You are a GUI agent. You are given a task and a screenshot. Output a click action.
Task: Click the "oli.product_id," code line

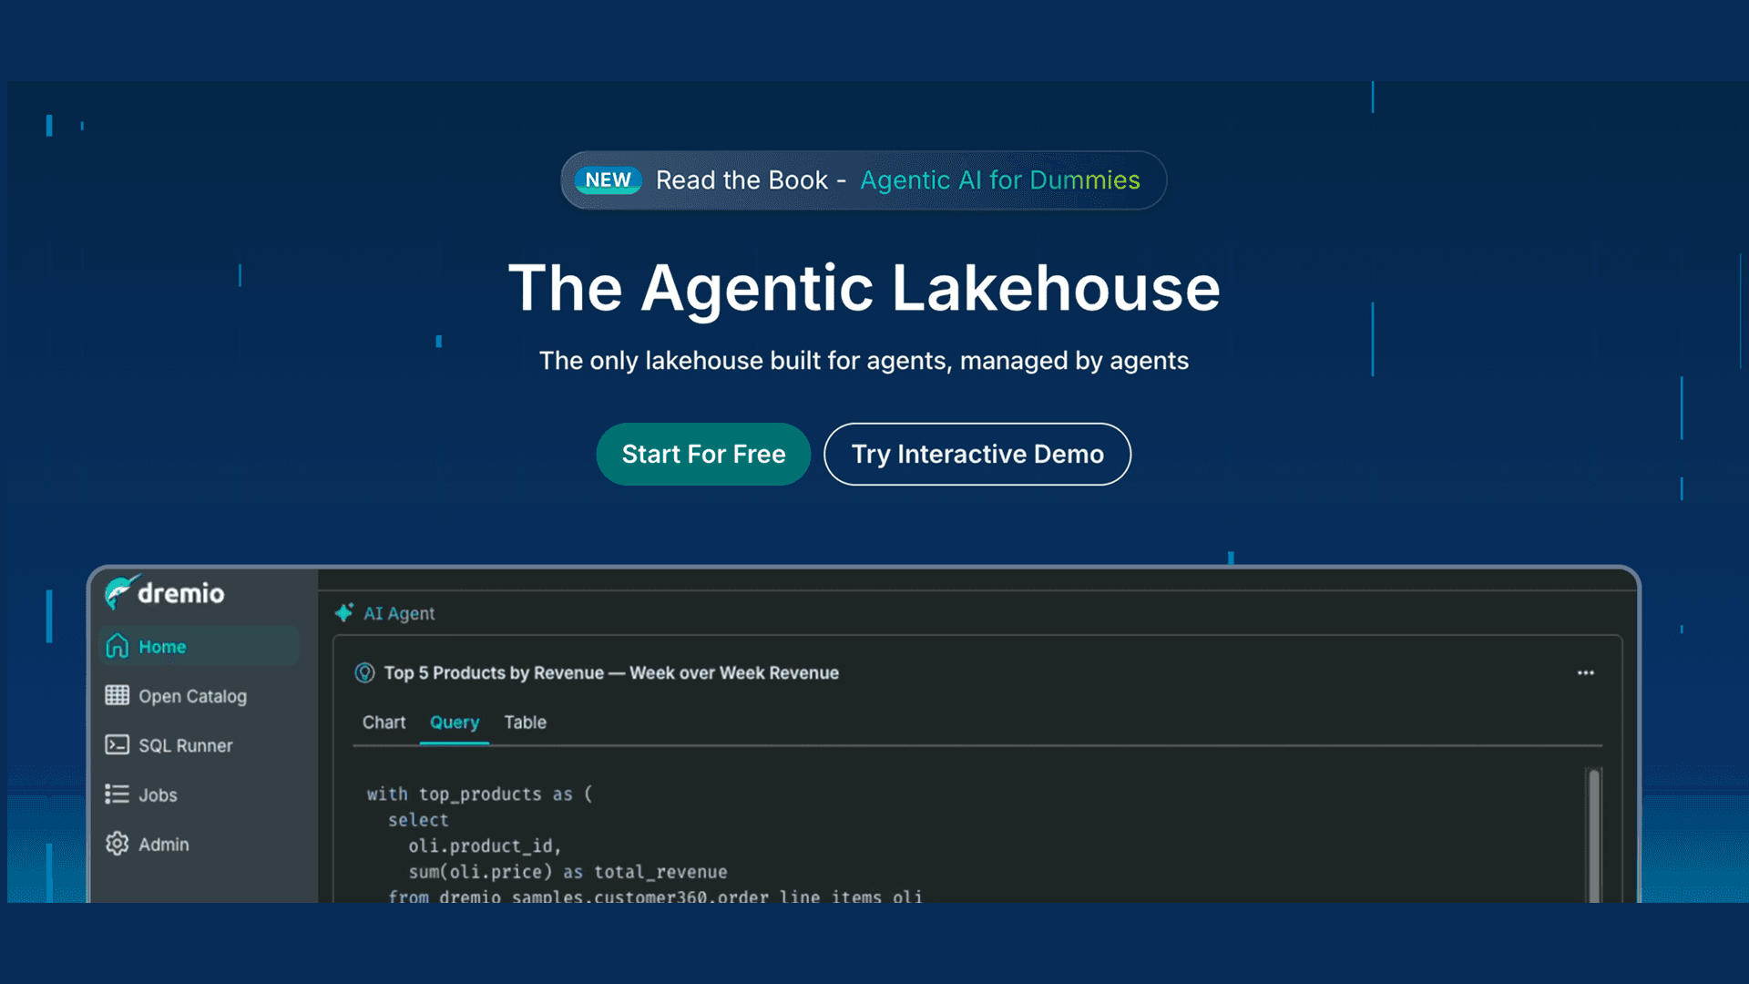coord(485,846)
